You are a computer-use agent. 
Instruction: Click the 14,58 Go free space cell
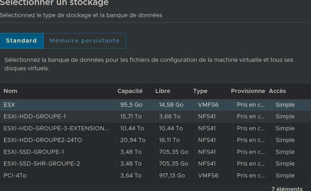pyautogui.click(x=171, y=105)
